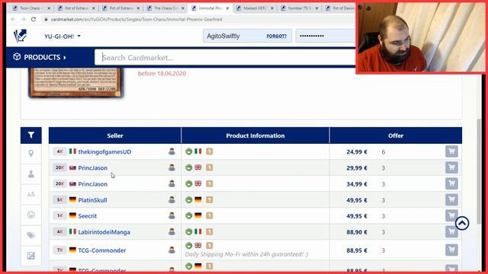Click the 'before 18.06.2020' text
This screenshot has height=274, width=488.
click(x=162, y=74)
